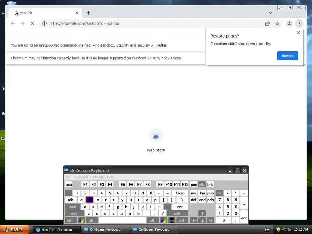Go back with the browser back arrow
Image resolution: width=312 pixels, height=234 pixels.
coord(13,23)
